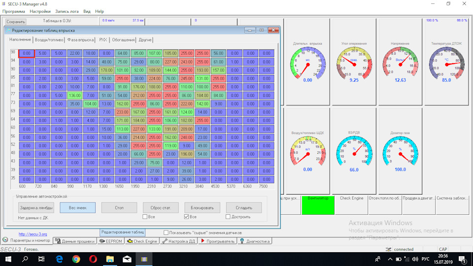Enable the Достроить checkbox
Screen dimensions: 473x266
228,217
